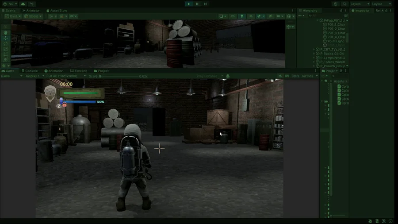Open the Animation tab
This screenshot has height=224, width=398.
pos(54,71)
